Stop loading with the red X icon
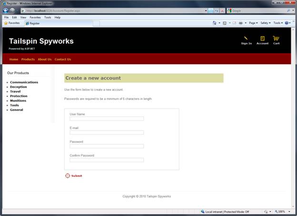Image resolution: width=297 pixels, height=216 pixels. coord(222,11)
